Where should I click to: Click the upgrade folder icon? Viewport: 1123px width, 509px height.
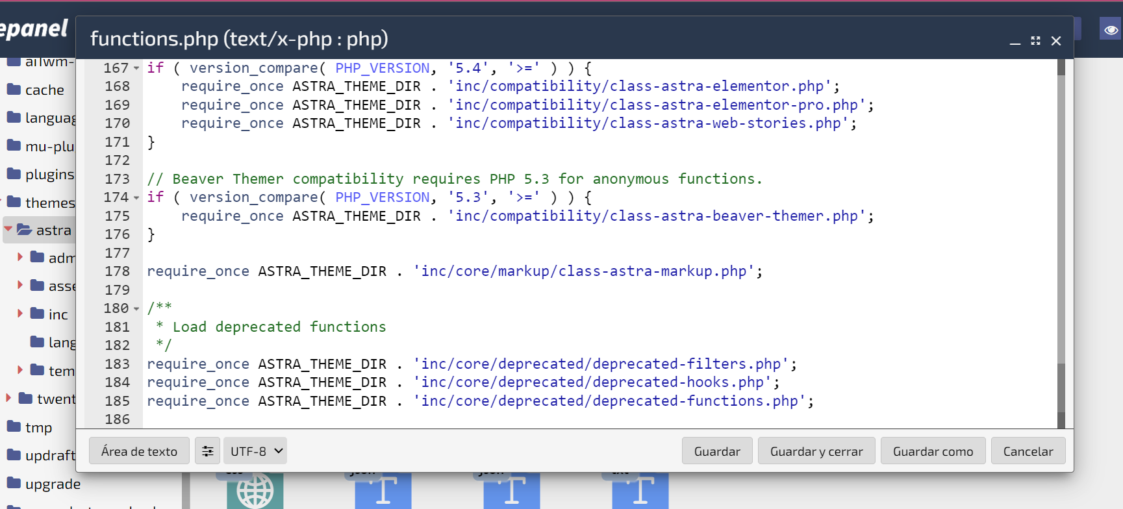coord(14,482)
